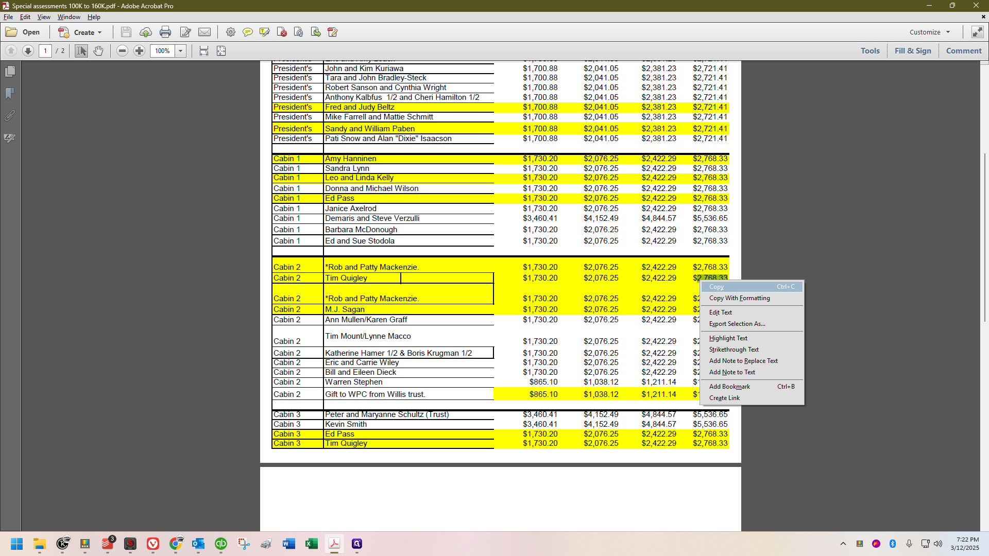Click the Zoom In plus button
Viewport: 989px width, 556px height.
coord(139,50)
